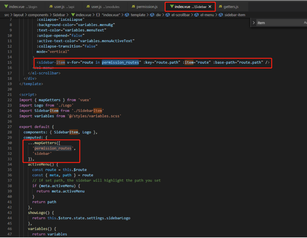Viewport: 307px width, 238px height.
Task: Click "{ meta, path }" destructuring on line 36
Action: (60, 175)
